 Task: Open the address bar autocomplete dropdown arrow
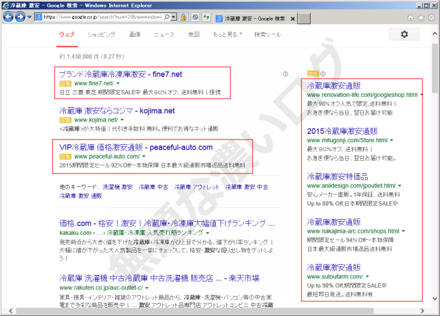coord(174,17)
